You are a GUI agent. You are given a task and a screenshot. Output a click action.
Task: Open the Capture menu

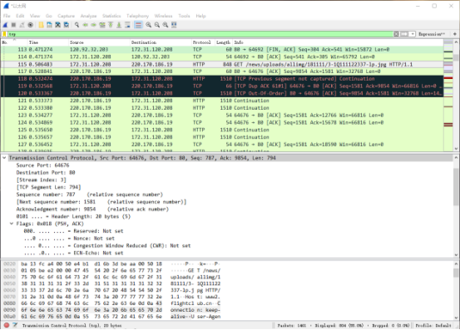click(66, 16)
